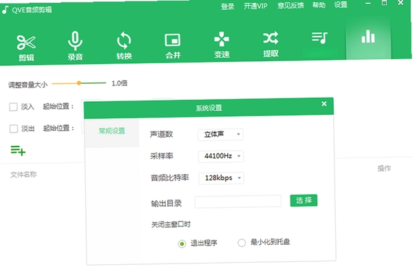Enable the 淡出 fade-out checkbox

click(x=14, y=129)
